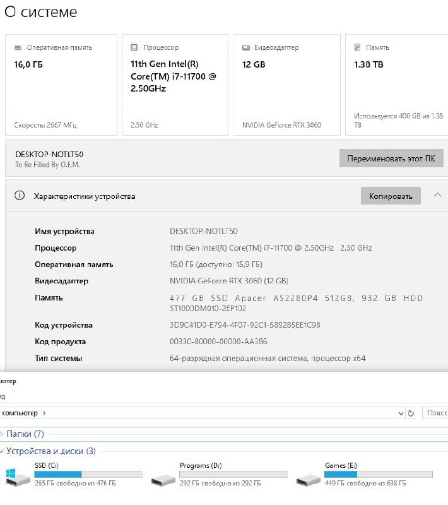The width and height of the screenshot is (448, 505).
Task: Click the Процессор value in device specs
Action: [x=271, y=247]
